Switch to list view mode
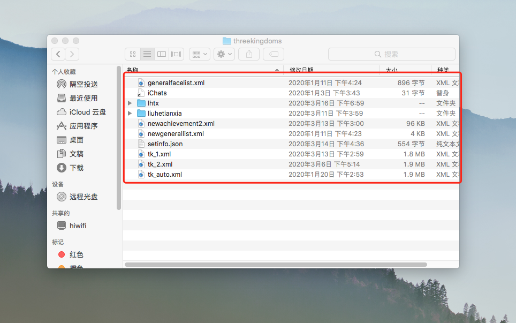Viewport: 516px width, 323px height. click(x=147, y=54)
